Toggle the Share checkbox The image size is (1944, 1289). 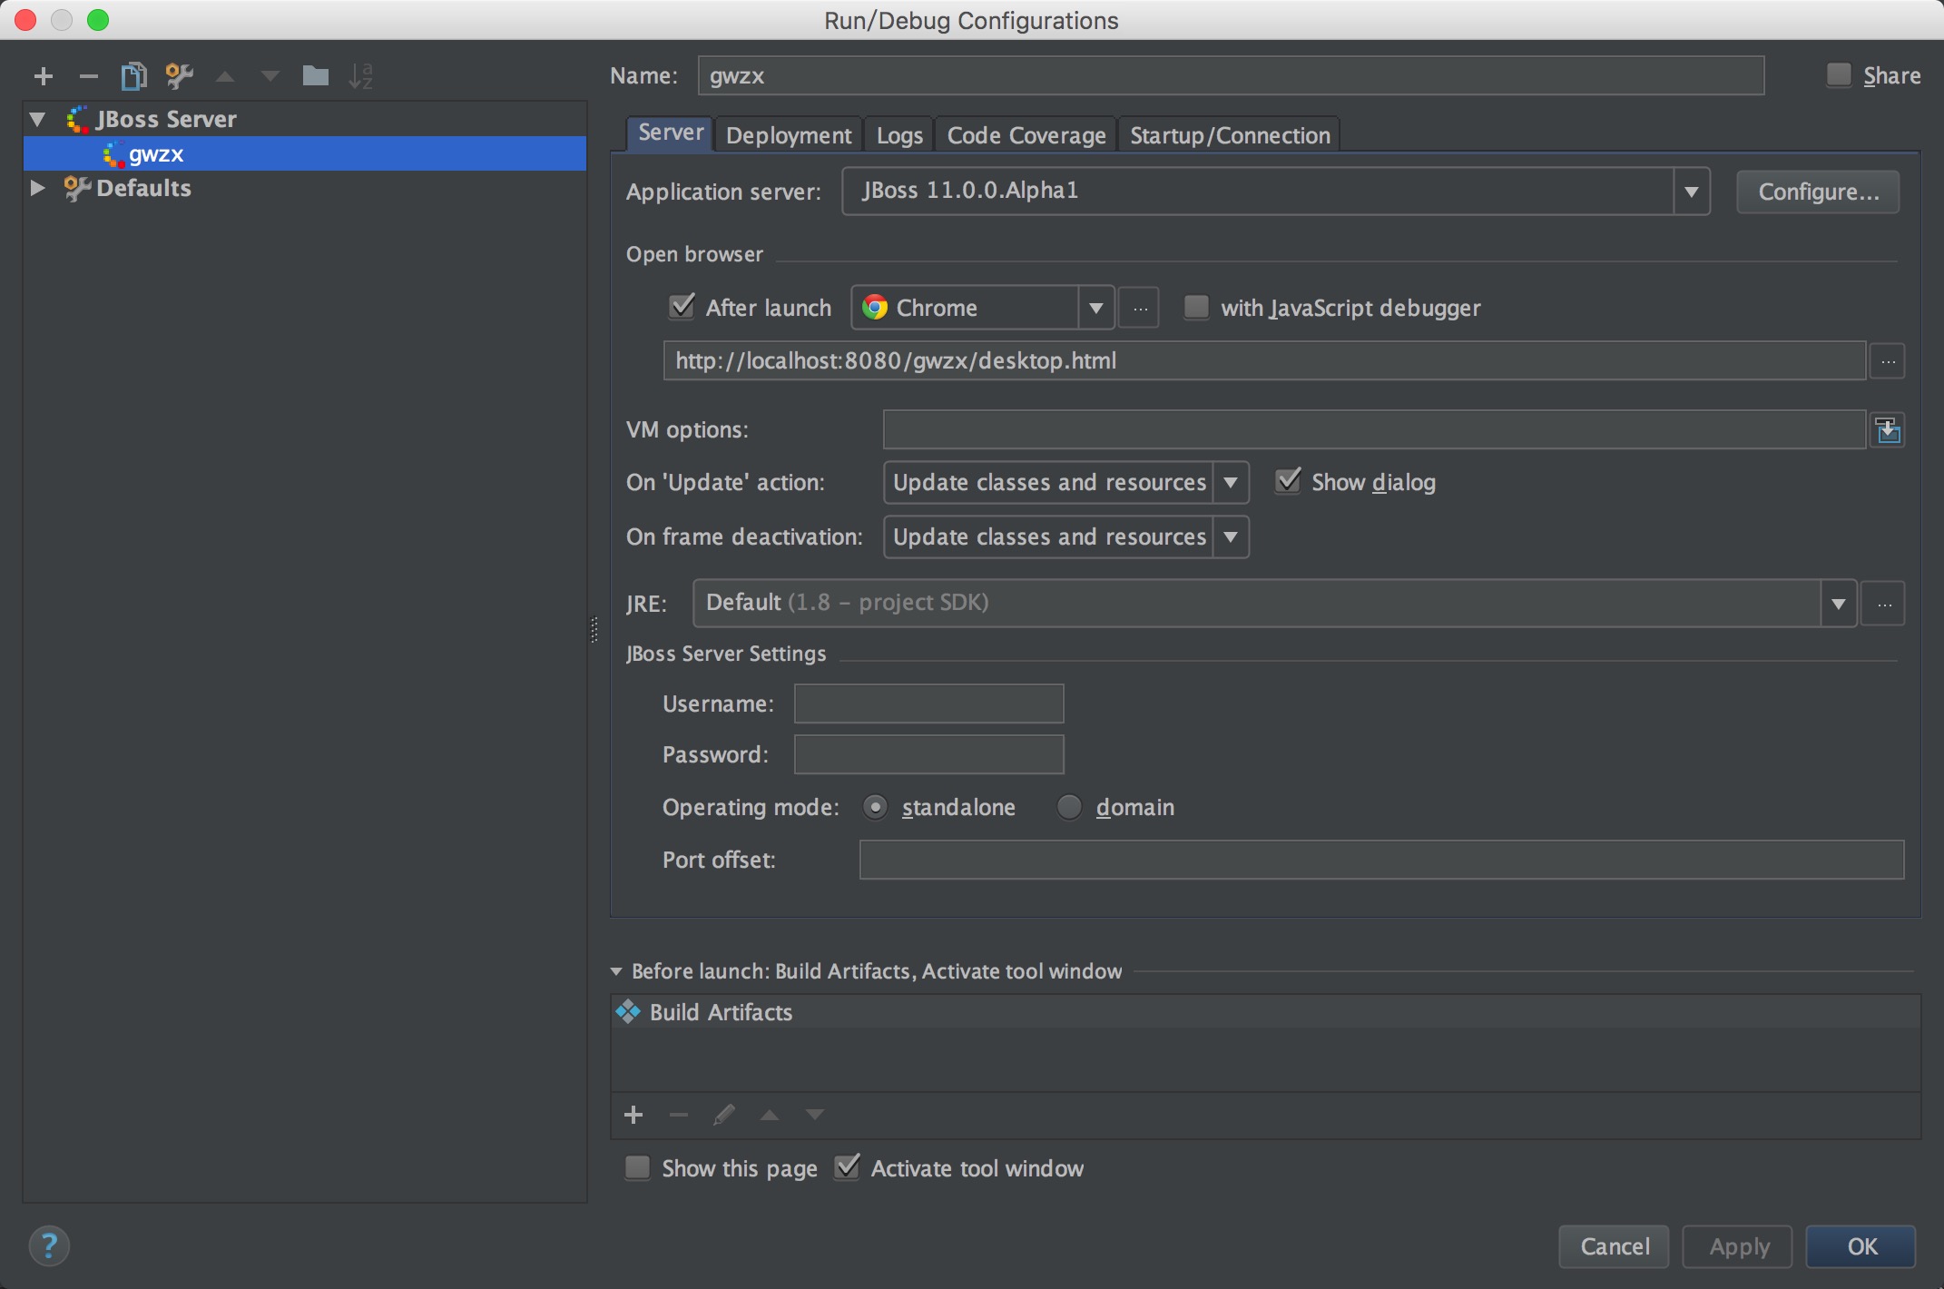point(1839,75)
